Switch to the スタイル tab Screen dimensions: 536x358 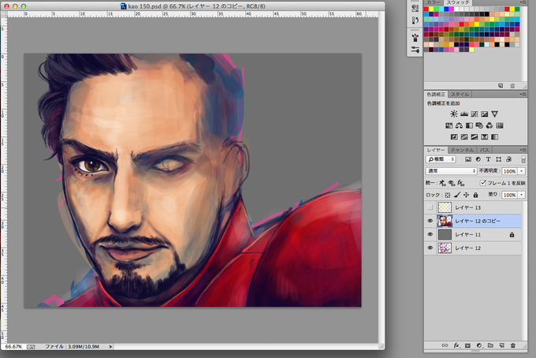[x=460, y=95]
